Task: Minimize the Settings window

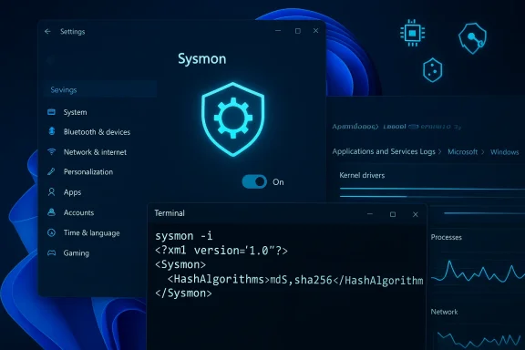Action: click(x=278, y=31)
